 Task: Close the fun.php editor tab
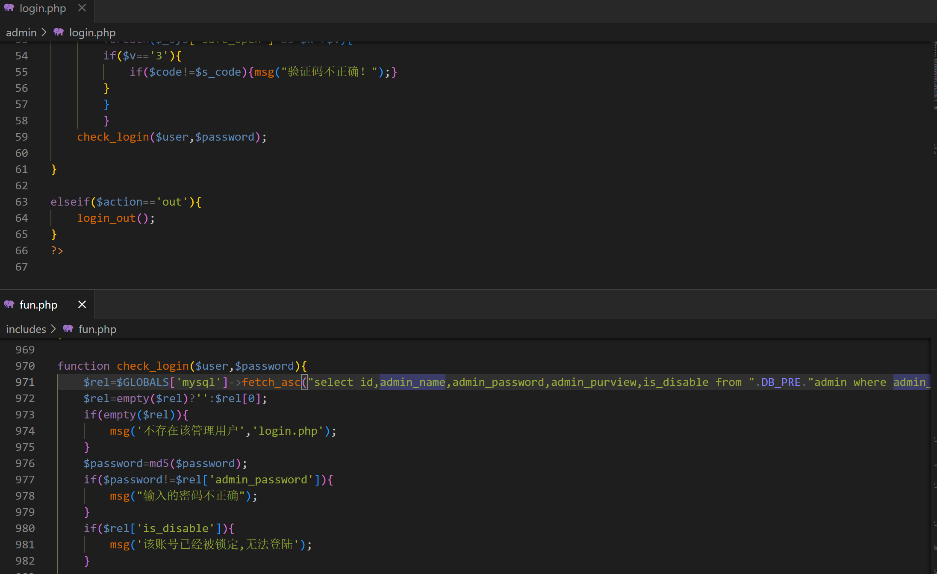point(82,304)
